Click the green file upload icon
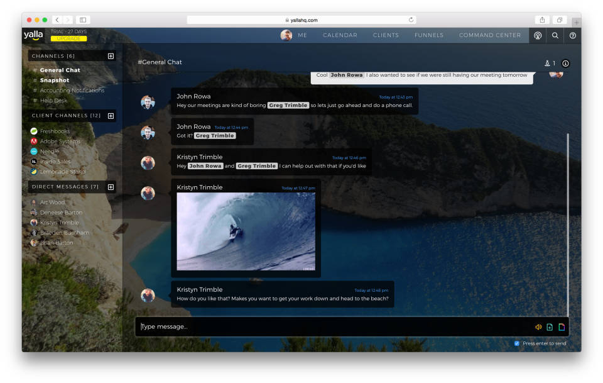603x383 pixels. point(550,327)
